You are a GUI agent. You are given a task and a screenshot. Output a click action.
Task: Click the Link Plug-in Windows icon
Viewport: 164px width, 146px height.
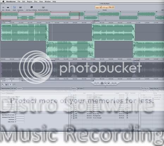[31, 7]
